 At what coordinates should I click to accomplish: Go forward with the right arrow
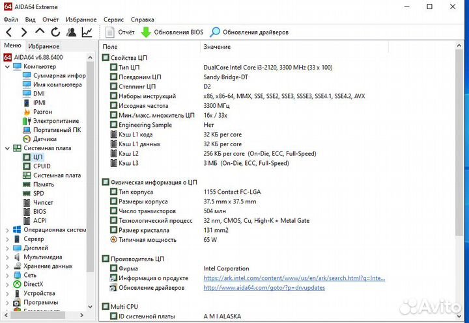click(24, 32)
